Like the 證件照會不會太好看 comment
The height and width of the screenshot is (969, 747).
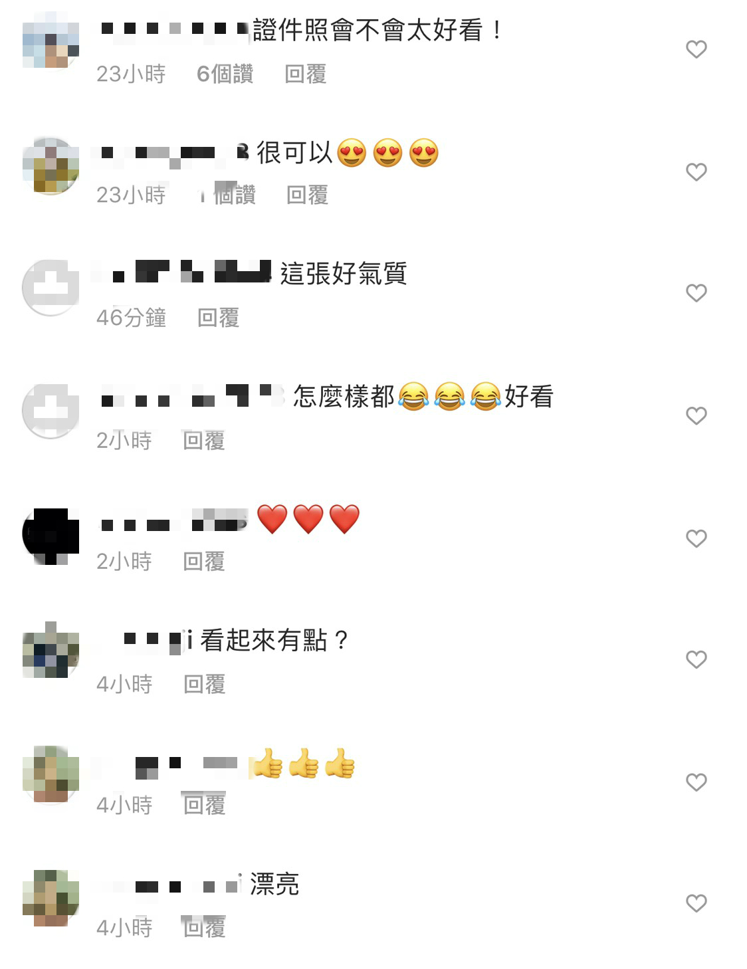(696, 49)
